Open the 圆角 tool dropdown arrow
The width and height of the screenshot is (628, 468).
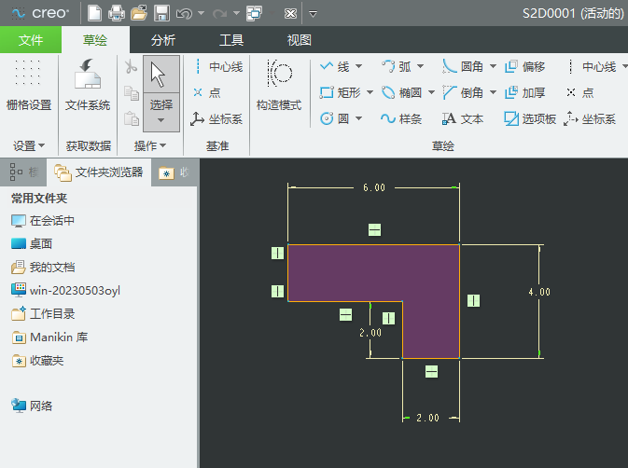tap(494, 66)
